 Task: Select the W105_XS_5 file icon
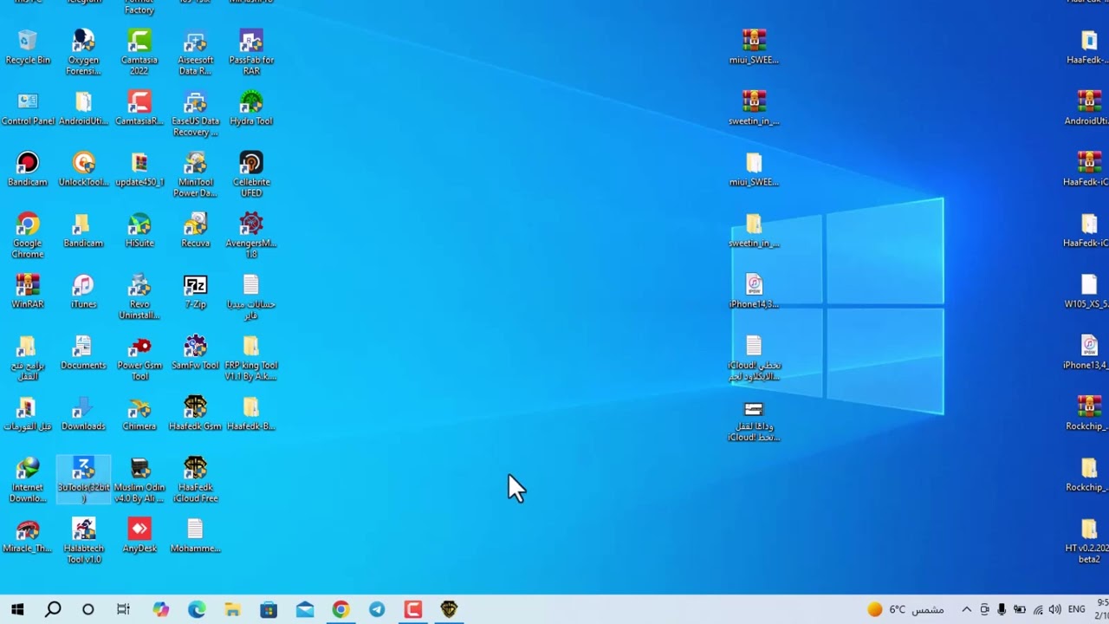(x=1088, y=291)
